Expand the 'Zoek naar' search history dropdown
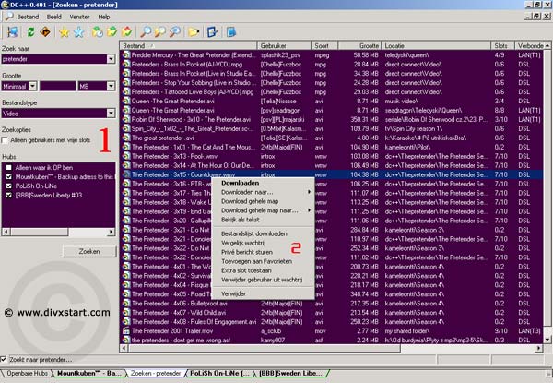 tap(111, 60)
